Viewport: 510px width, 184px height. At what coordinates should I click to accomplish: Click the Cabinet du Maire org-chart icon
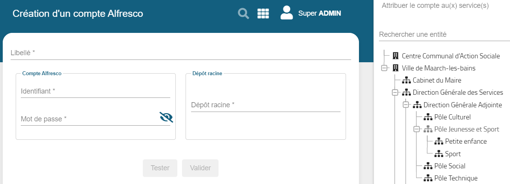(x=406, y=80)
